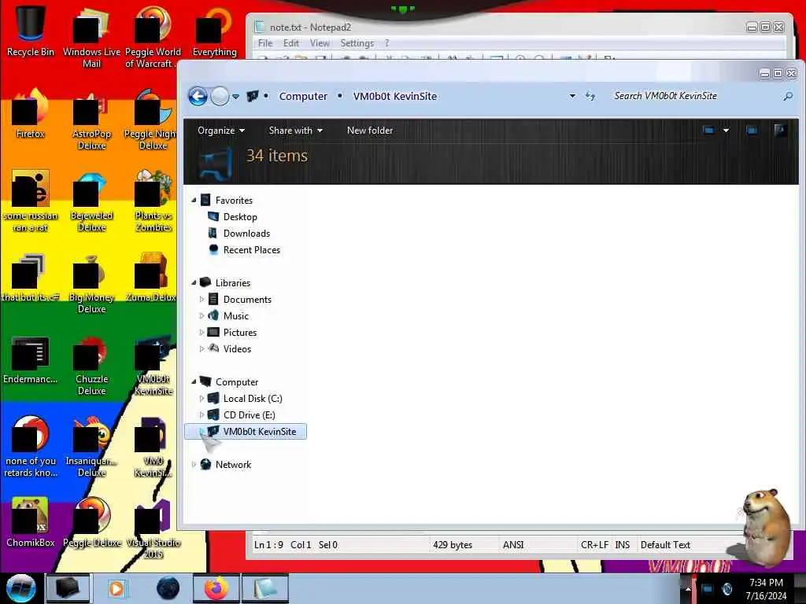The width and height of the screenshot is (806, 604).
Task: Click the Explorer Forward arrow button
Action: click(x=220, y=96)
